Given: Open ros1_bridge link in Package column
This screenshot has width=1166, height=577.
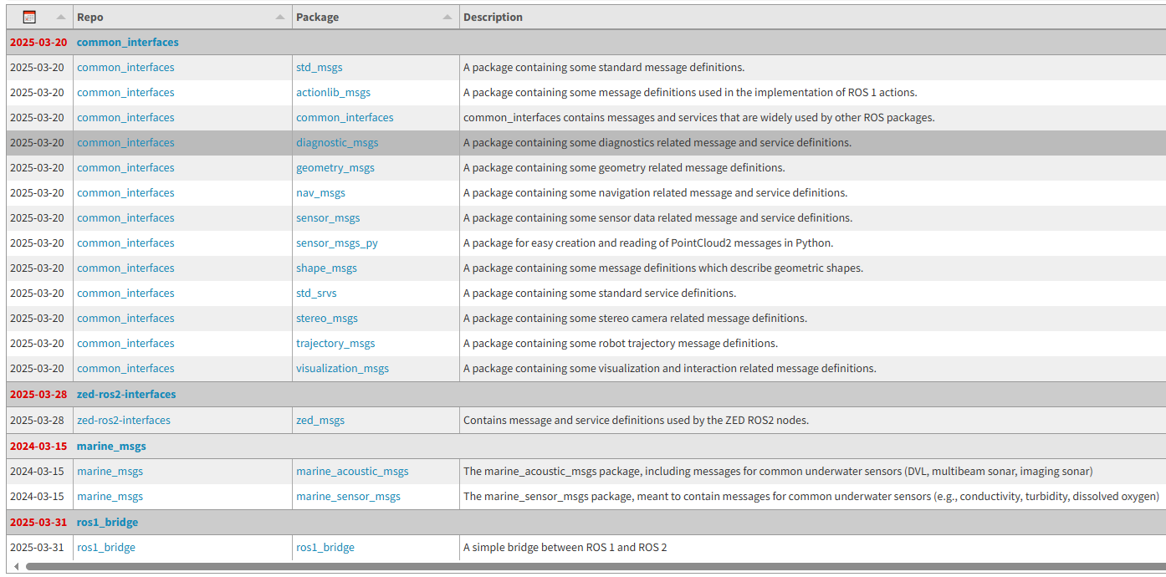Looking at the screenshot, I should coord(325,547).
